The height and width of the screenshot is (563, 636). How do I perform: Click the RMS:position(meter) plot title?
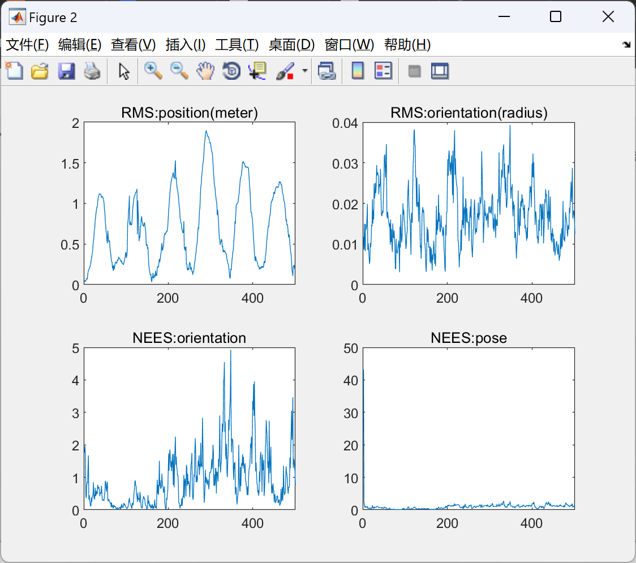click(x=190, y=113)
